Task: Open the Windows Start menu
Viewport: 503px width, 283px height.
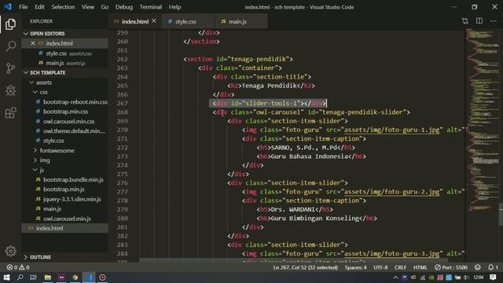Action: click(x=6, y=277)
